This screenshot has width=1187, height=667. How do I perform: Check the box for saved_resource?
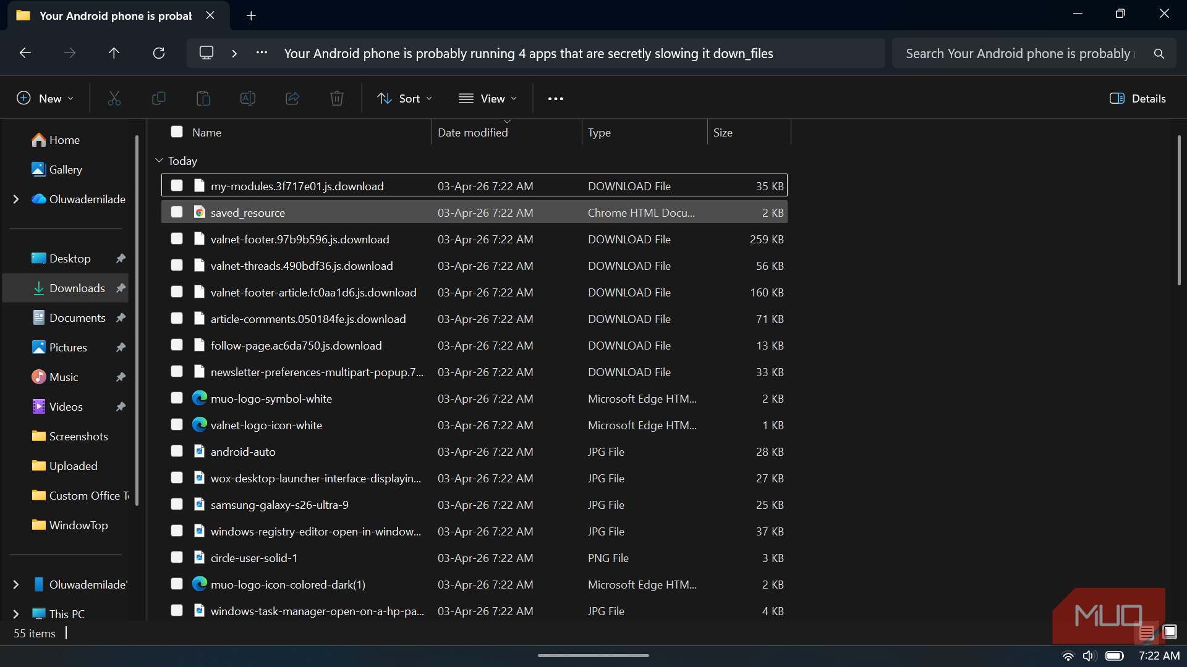coord(177,212)
